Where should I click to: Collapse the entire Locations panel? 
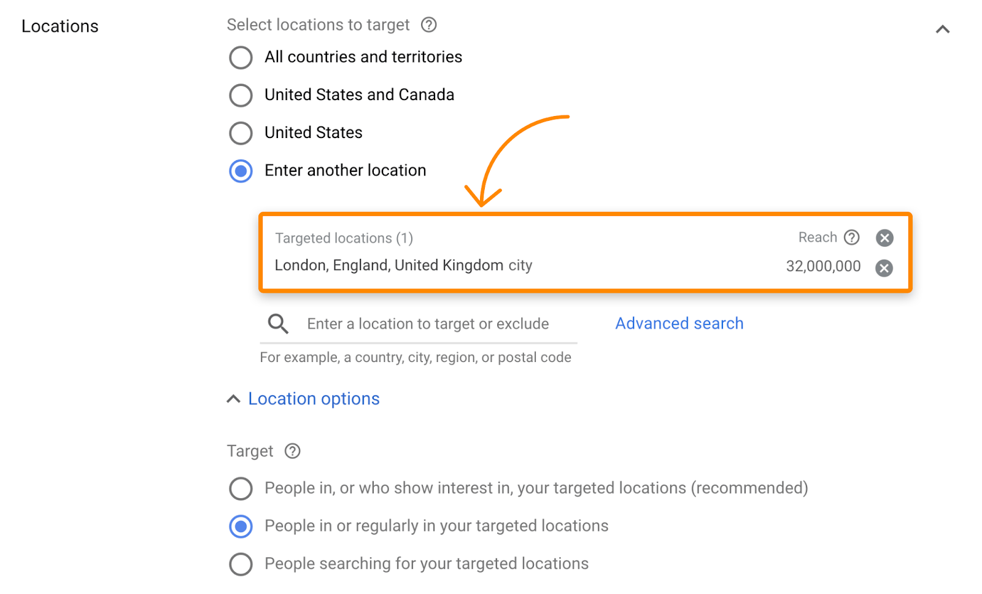coord(943,29)
